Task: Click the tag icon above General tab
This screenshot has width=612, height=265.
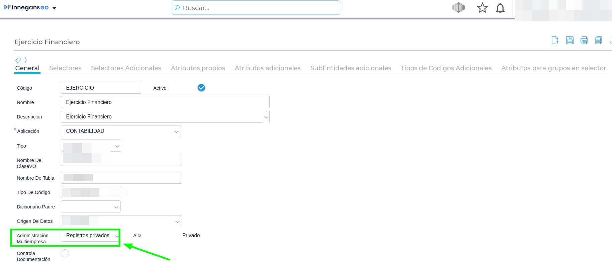Action: pyautogui.click(x=18, y=60)
